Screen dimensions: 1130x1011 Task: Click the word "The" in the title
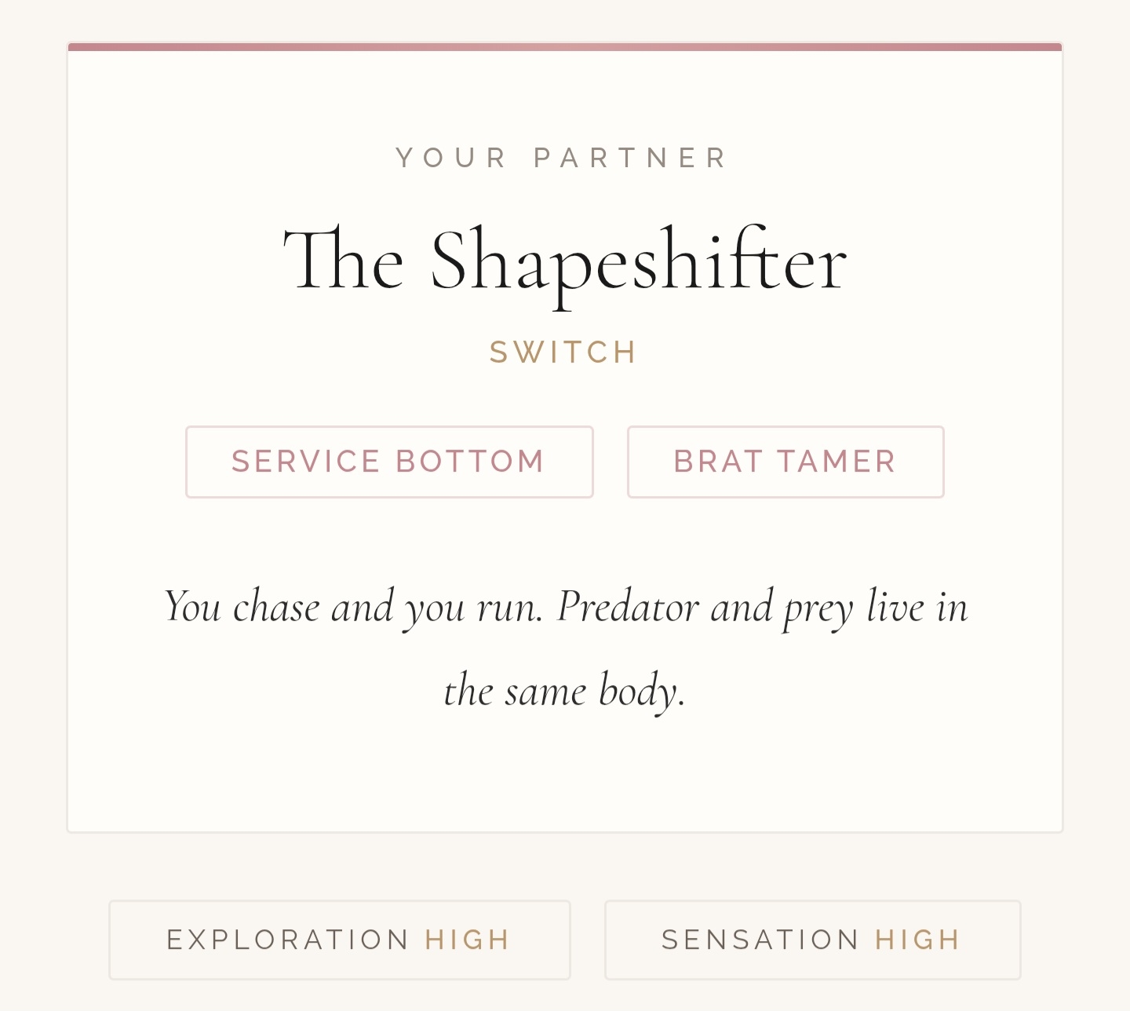[x=344, y=261]
